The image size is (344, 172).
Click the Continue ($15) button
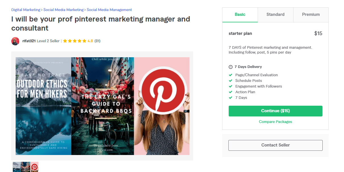click(276, 111)
